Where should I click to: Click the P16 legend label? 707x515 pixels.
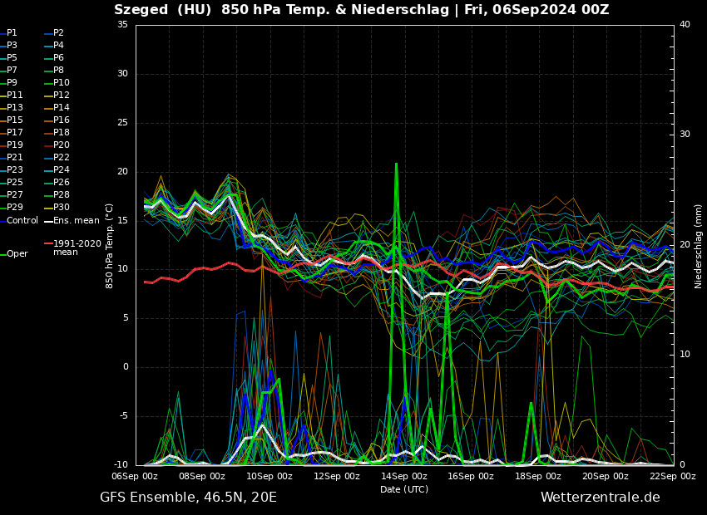[x=62, y=120]
